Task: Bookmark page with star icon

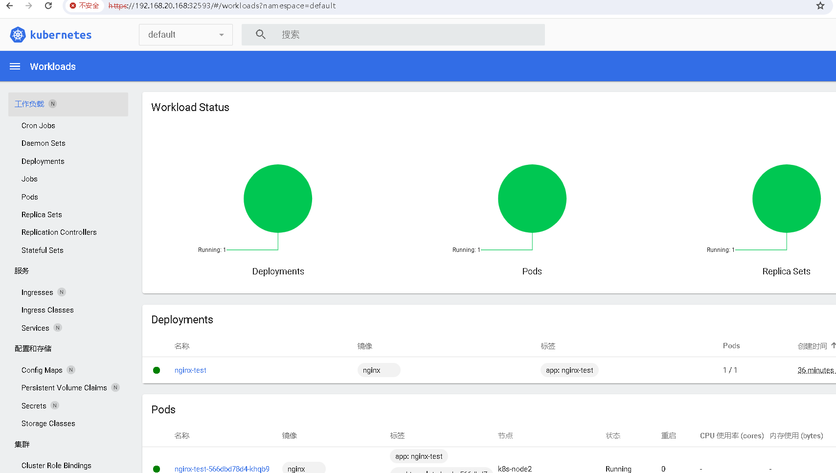Action: point(820,6)
